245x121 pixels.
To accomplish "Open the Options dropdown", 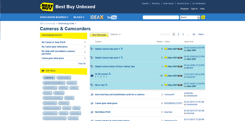I will [115, 34].
